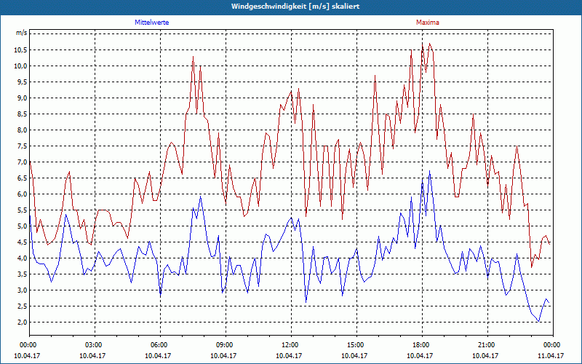This screenshot has height=364, width=582.
Task: Select the '03:00' time label
Action: tap(95, 345)
